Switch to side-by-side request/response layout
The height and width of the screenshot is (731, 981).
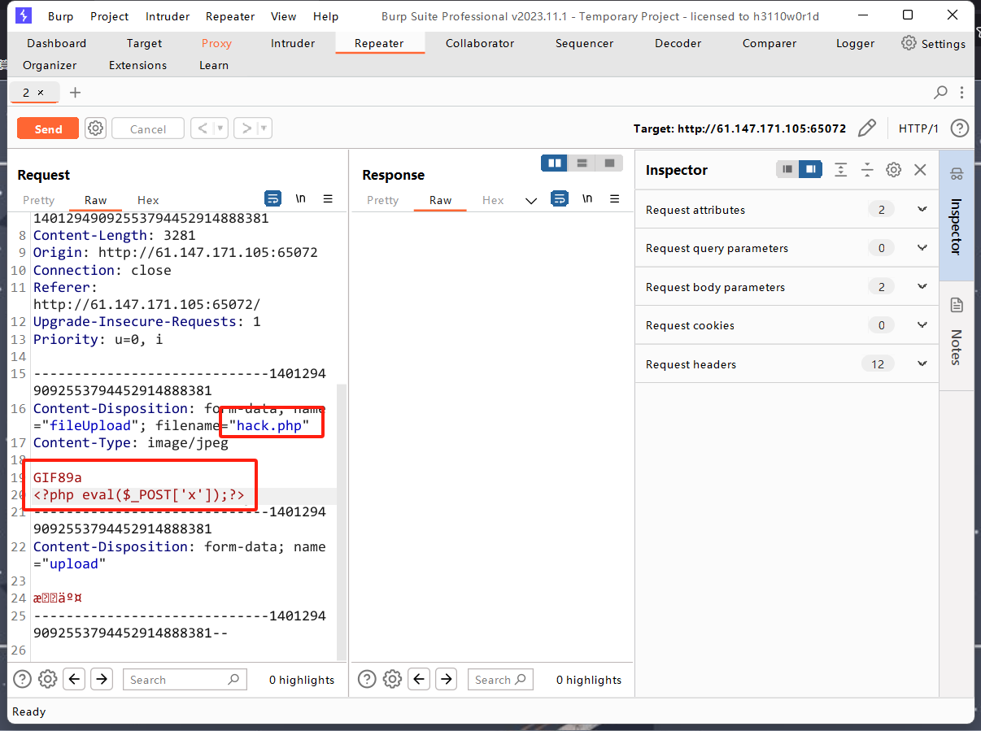(x=555, y=163)
